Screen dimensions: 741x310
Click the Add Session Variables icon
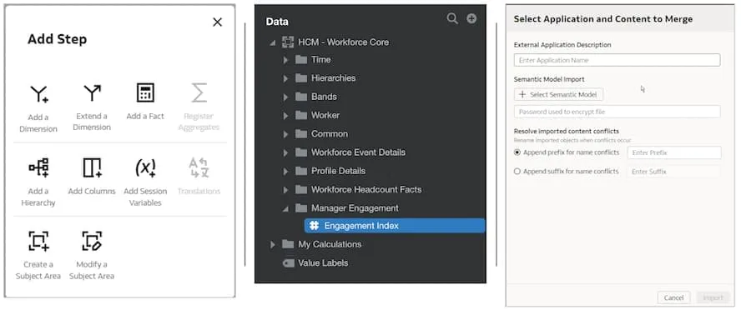pyautogui.click(x=145, y=167)
